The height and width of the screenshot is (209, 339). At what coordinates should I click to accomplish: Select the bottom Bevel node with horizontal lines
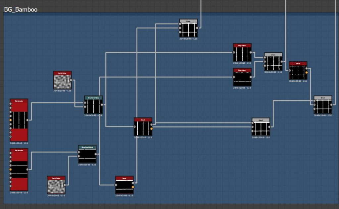124,185
